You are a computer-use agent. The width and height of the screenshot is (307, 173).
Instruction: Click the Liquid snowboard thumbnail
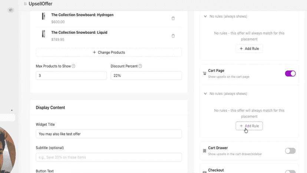click(x=43, y=34)
